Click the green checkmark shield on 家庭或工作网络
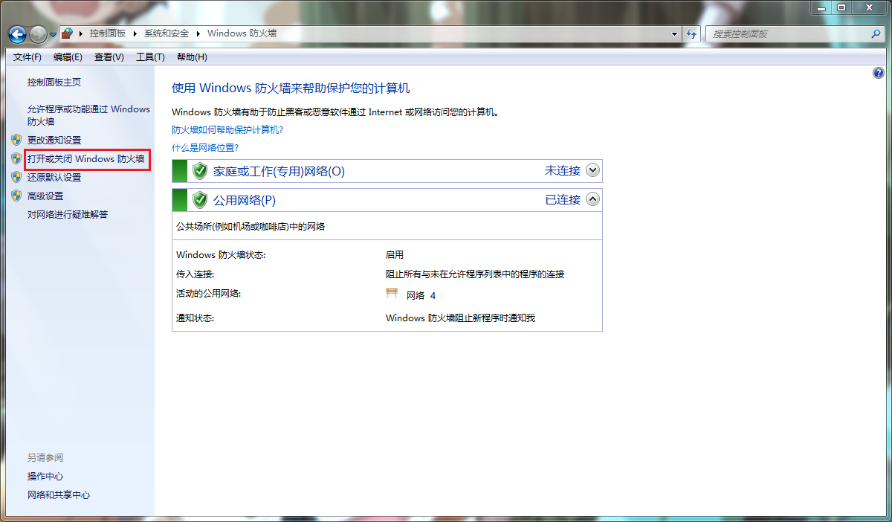This screenshot has height=522, width=892. pos(199,170)
